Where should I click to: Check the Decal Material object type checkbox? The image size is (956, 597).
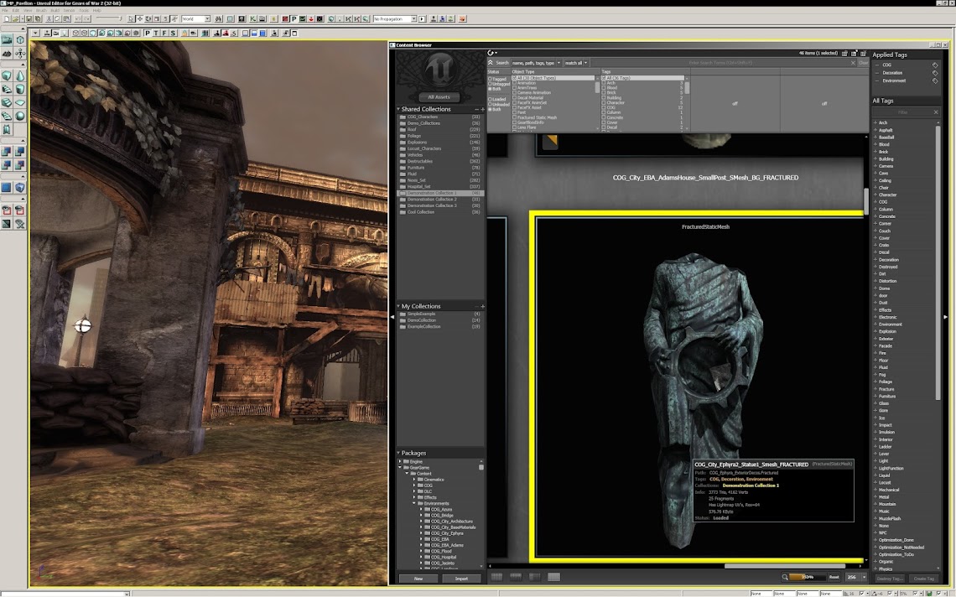point(515,97)
